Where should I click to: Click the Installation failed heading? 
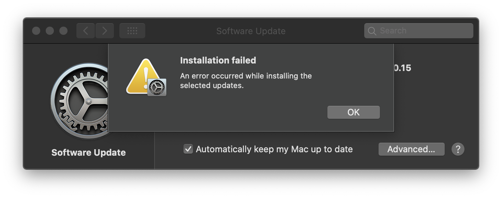[x=218, y=60]
